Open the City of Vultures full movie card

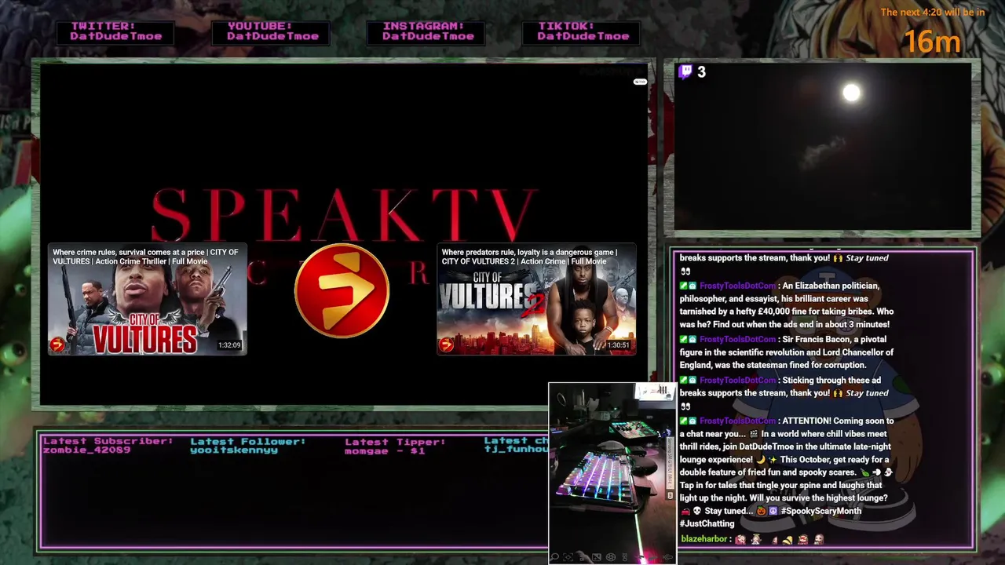[x=148, y=300]
